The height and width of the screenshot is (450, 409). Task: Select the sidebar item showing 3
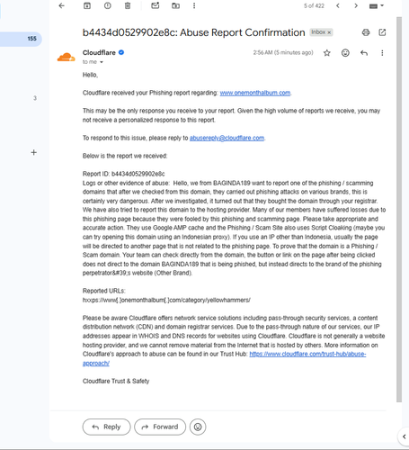click(x=35, y=98)
